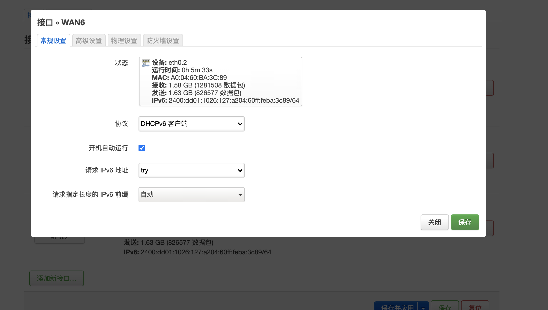The image size is (548, 310).
Task: Open the 协议 dropdown showing DHCPv6 客户端
Action: [191, 124]
